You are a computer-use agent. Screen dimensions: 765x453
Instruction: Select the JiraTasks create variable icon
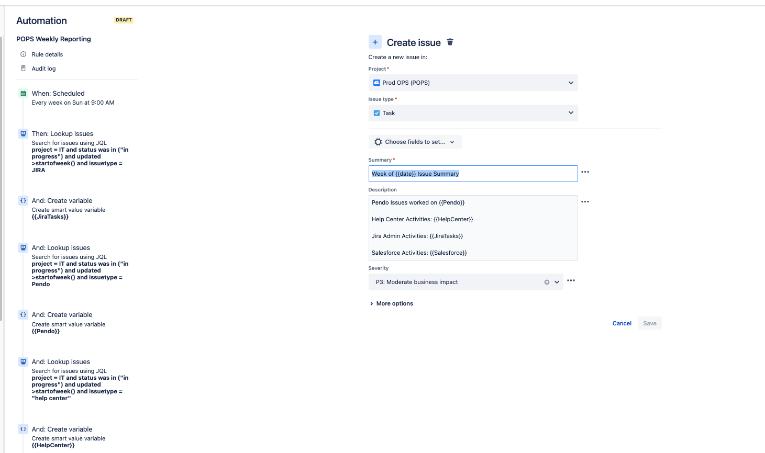point(23,201)
